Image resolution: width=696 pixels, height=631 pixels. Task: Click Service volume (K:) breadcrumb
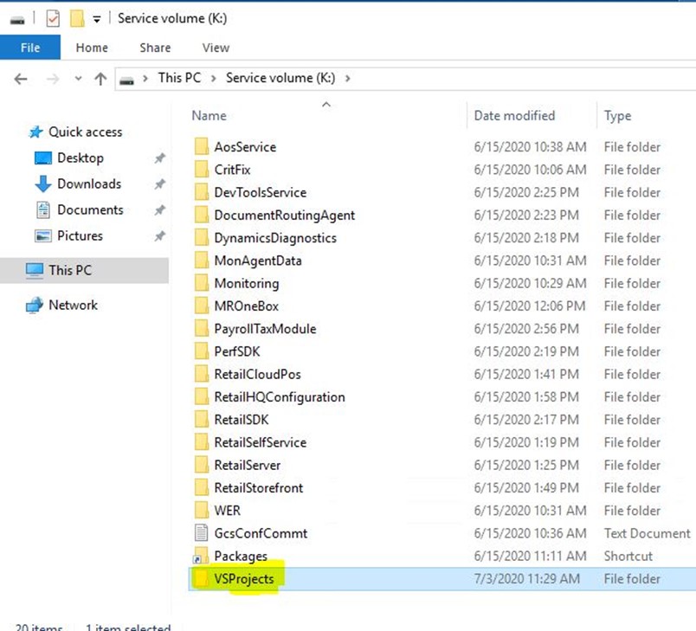(280, 78)
